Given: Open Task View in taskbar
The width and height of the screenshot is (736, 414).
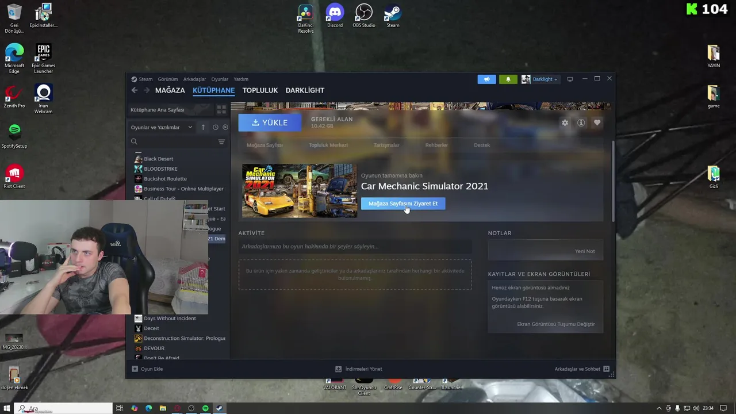Looking at the screenshot, I should click(120, 408).
